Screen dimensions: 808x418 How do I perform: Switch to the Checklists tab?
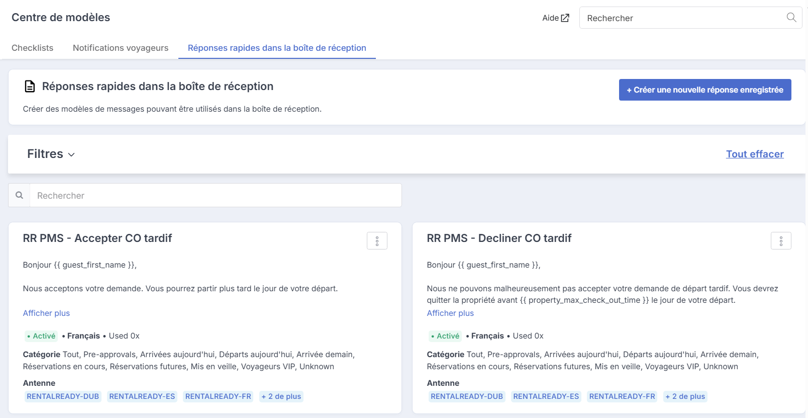point(32,48)
